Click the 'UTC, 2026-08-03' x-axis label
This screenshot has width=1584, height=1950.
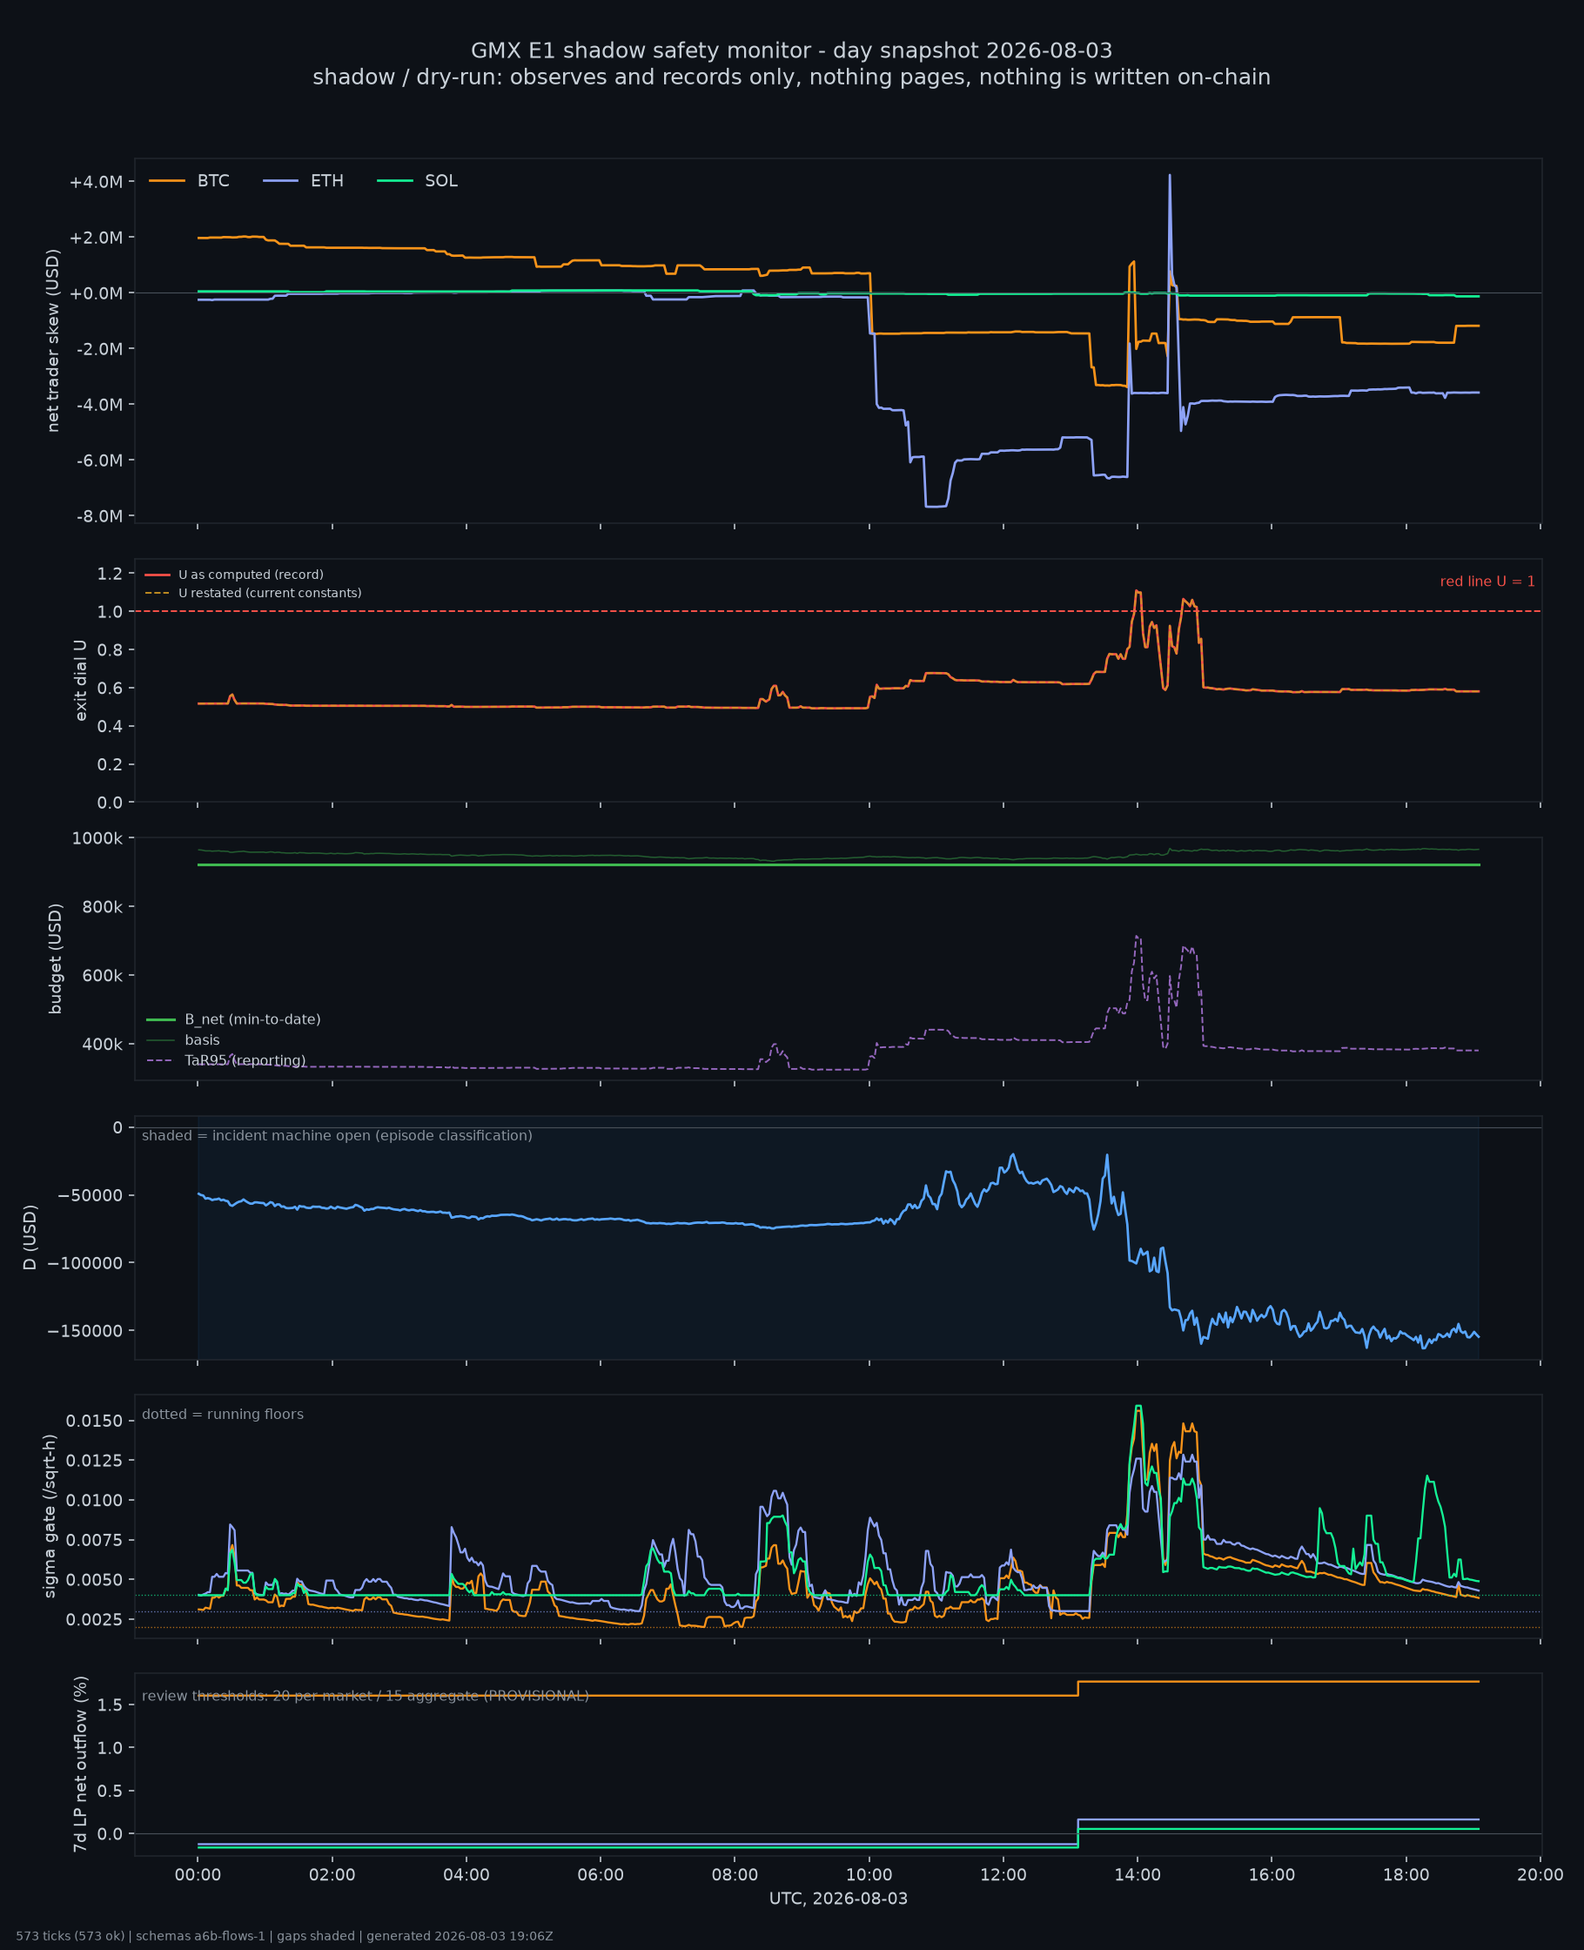click(837, 1898)
